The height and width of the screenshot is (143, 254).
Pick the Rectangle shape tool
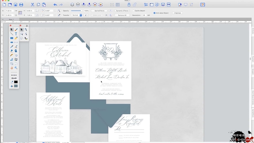pos(12,38)
